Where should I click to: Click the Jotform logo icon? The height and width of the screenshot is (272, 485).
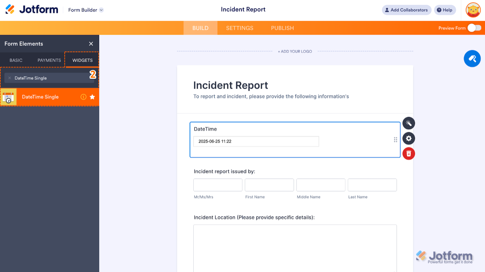pos(10,9)
